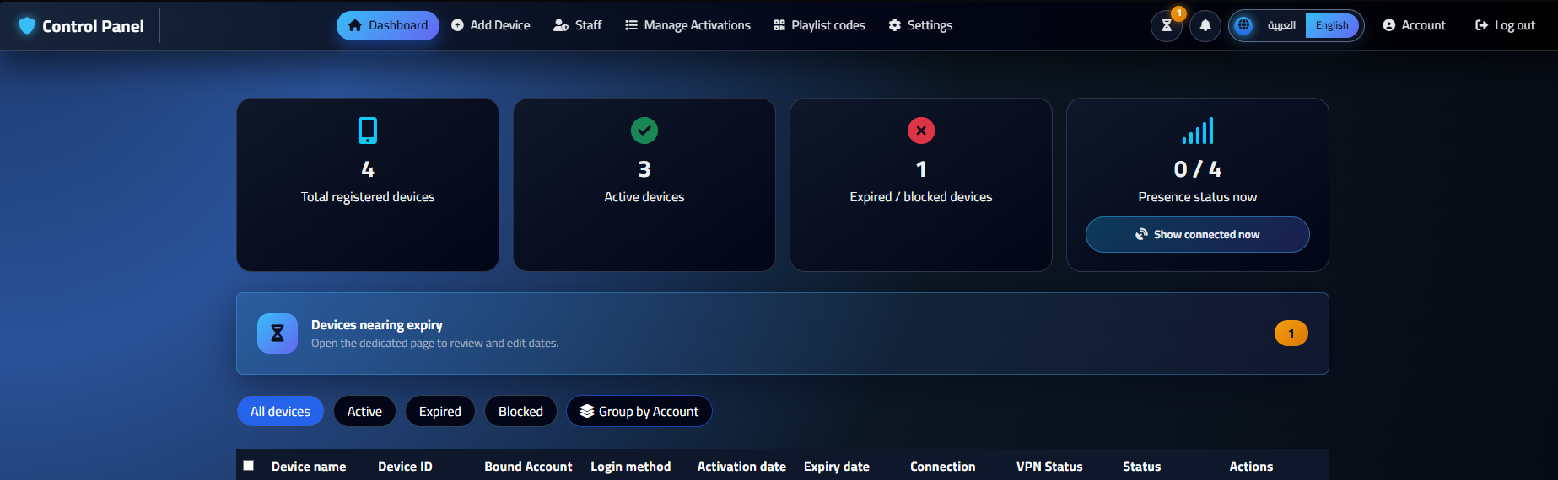The height and width of the screenshot is (480, 1558).
Task: Click the Login method column header
Action: point(631,467)
